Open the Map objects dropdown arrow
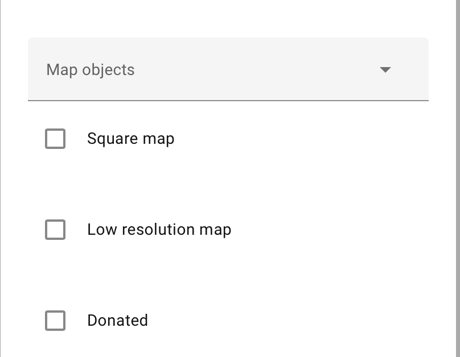 pyautogui.click(x=385, y=70)
